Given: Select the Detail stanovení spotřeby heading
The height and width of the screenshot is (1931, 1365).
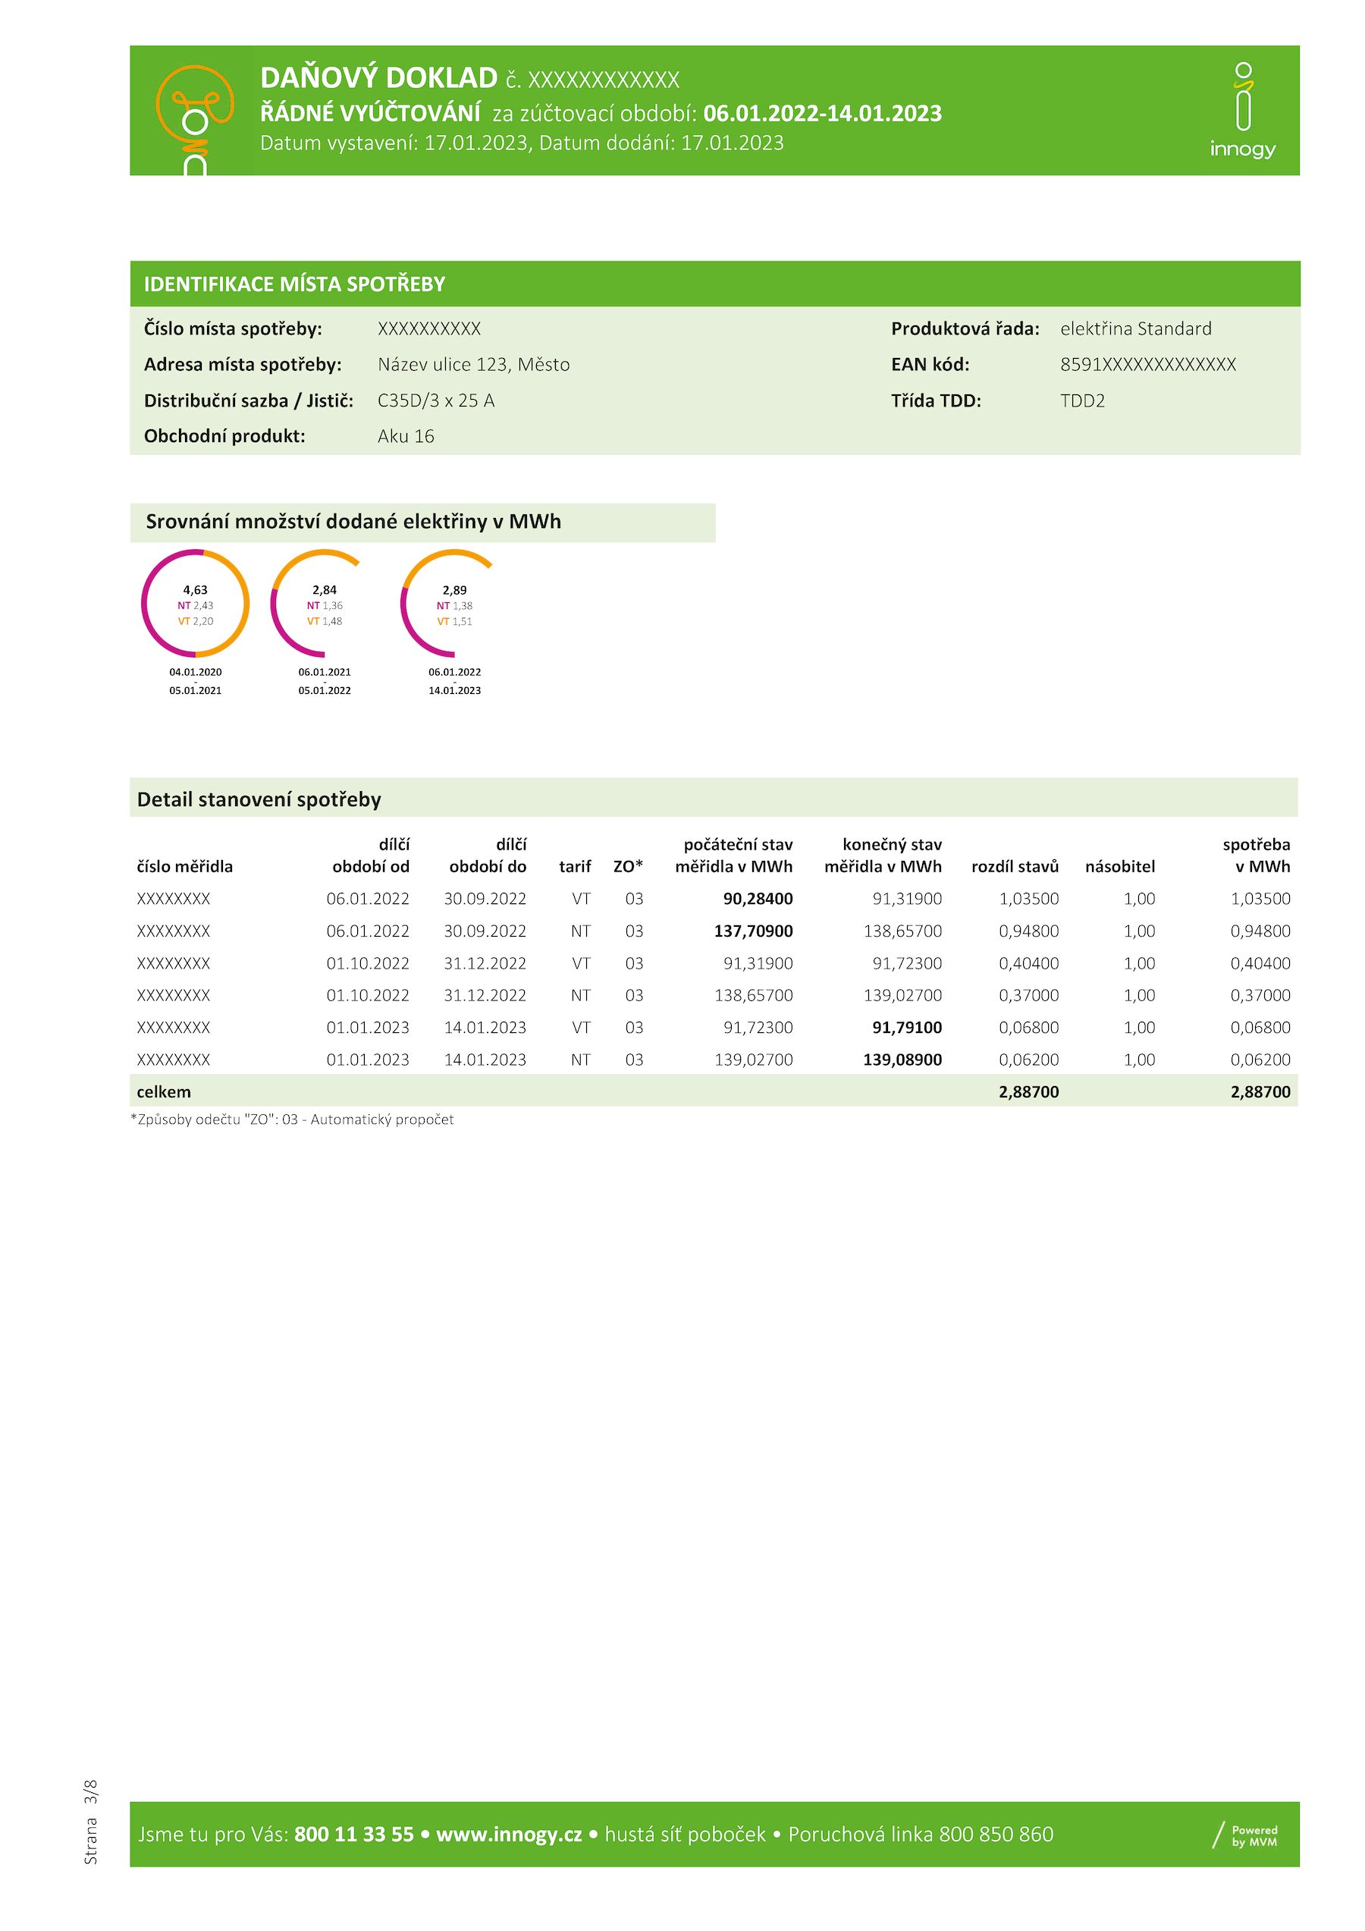Looking at the screenshot, I should point(259,799).
